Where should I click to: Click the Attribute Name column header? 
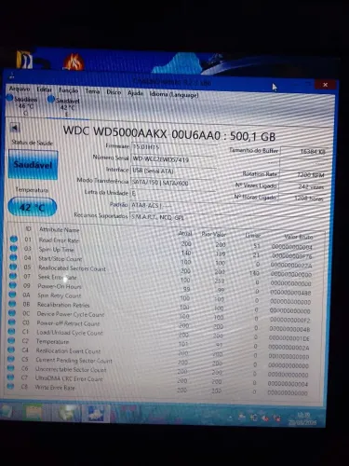click(x=60, y=229)
